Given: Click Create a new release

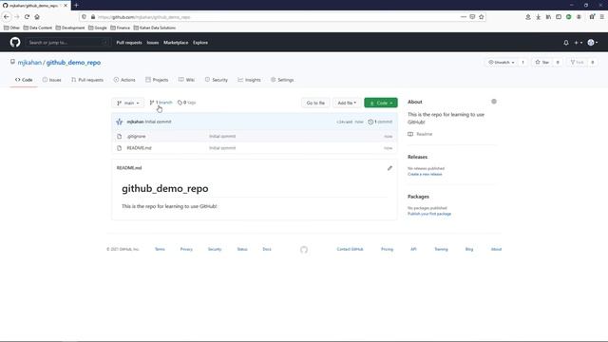Looking at the screenshot, I should coord(425,174).
